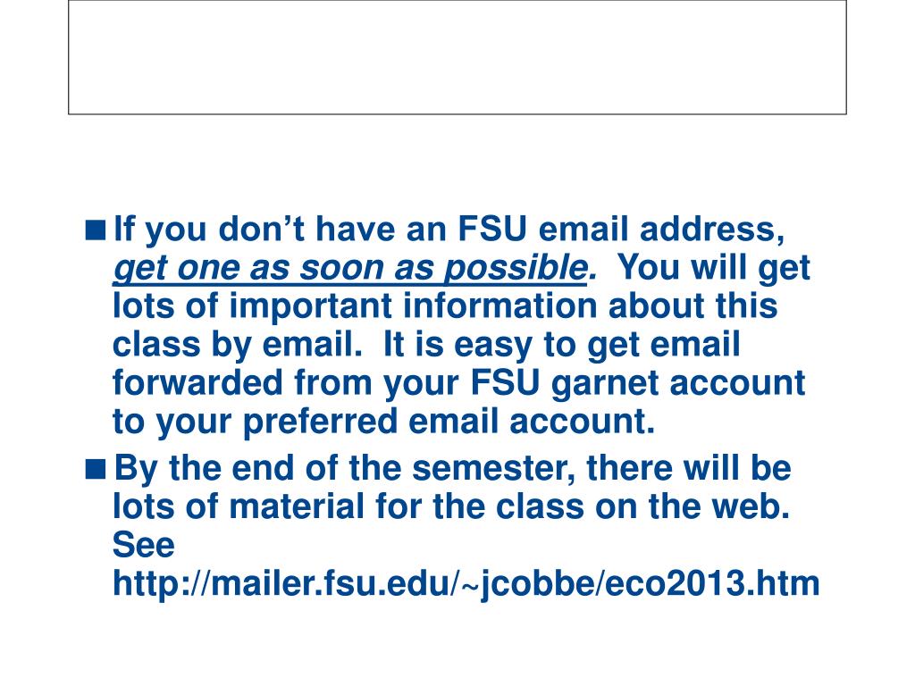Screen dimensions: 915x686
Task: Click the text 'It is easy to get email'
Action: (x=561, y=346)
